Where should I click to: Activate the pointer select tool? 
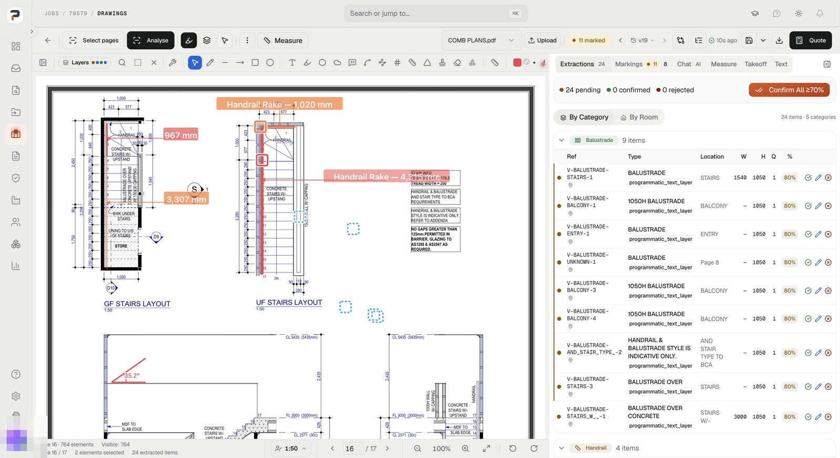tap(195, 62)
